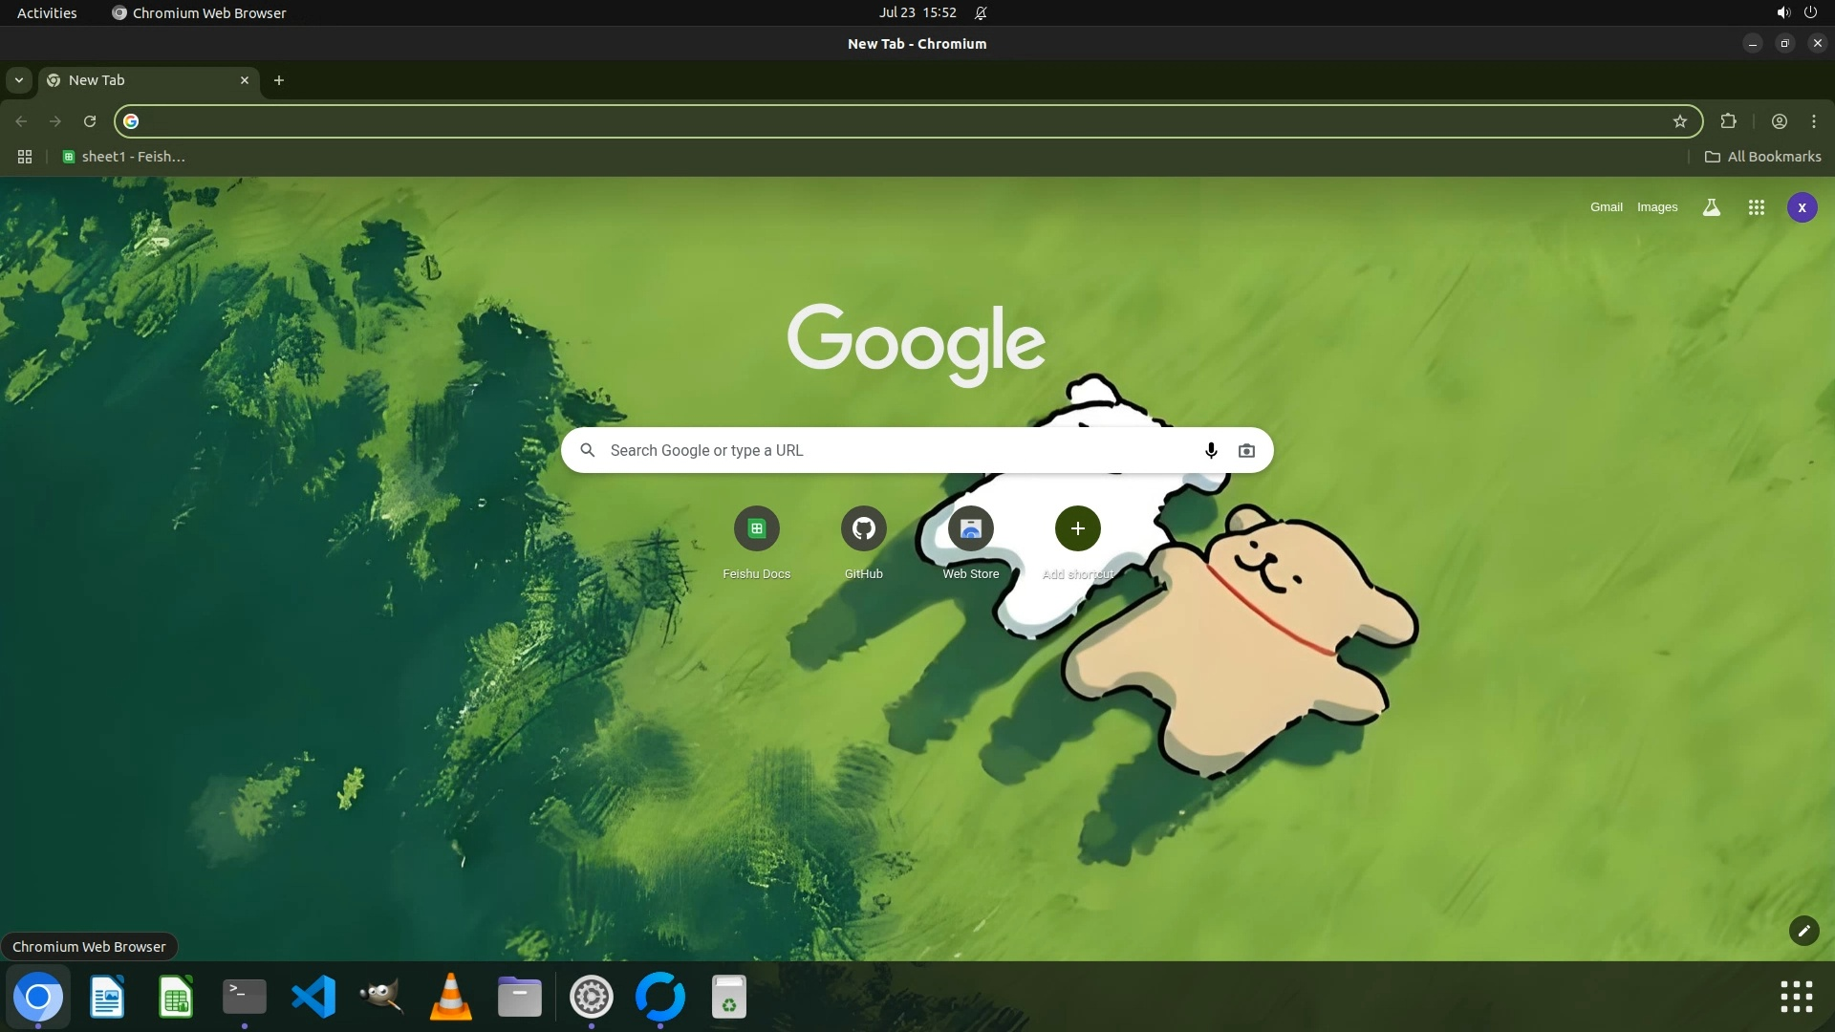The image size is (1835, 1032).
Task: Open the GitHub shortcut tile
Action: click(863, 528)
